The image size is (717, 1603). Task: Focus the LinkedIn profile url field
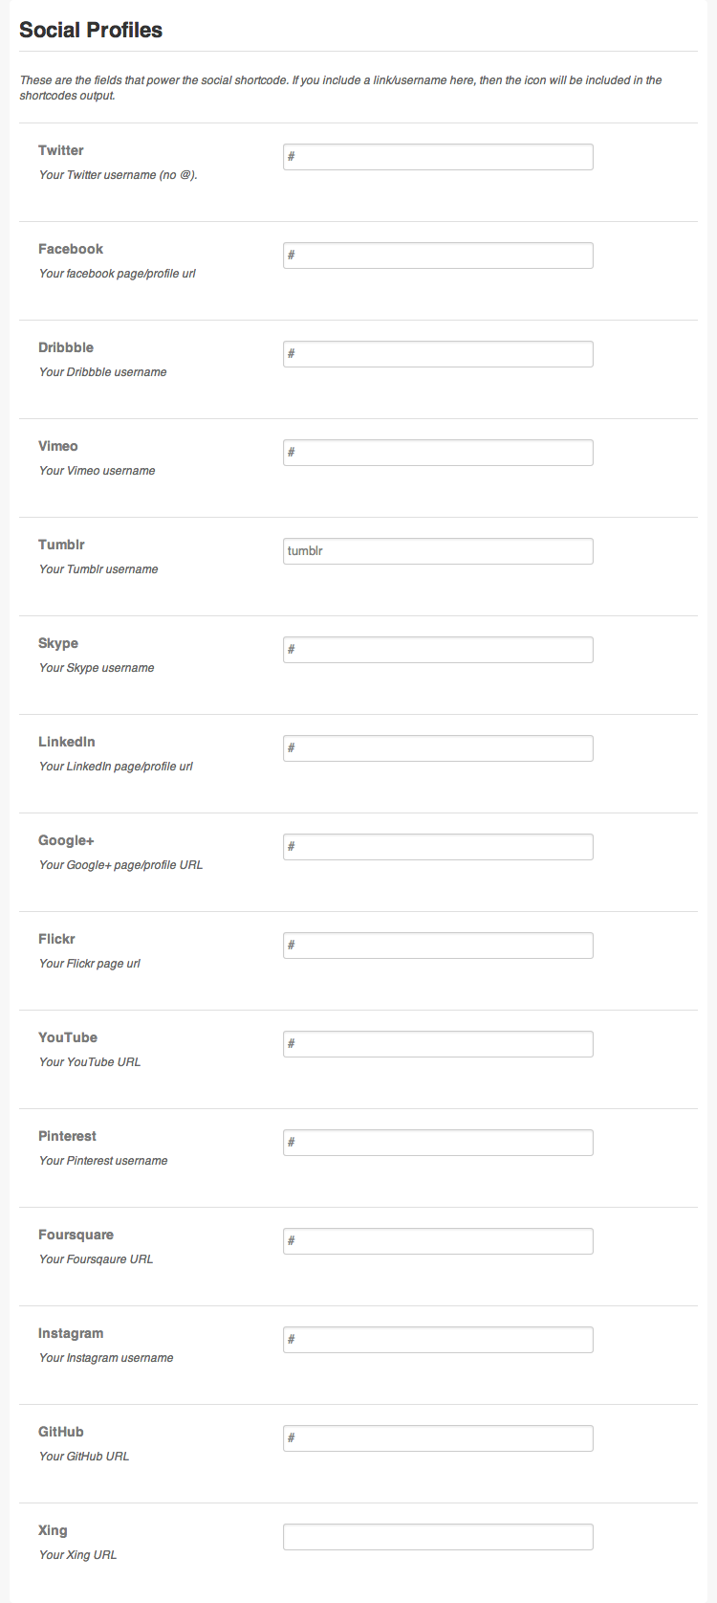click(438, 748)
